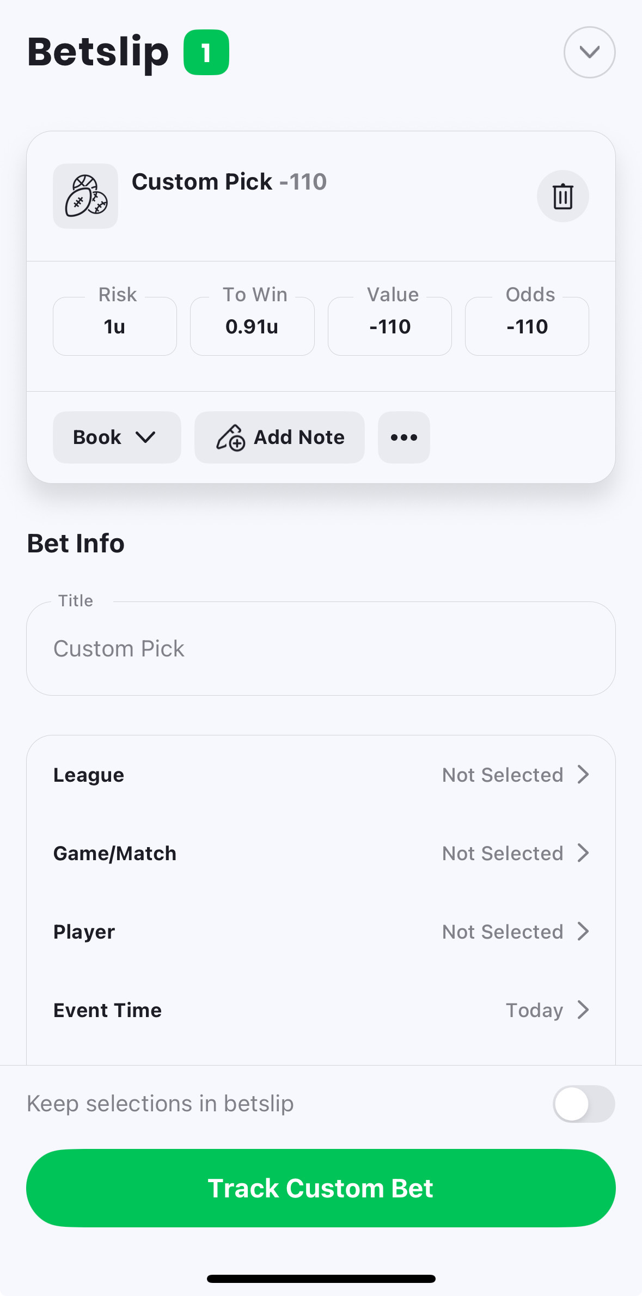The width and height of the screenshot is (642, 1296).
Task: Edit the Value -110 field
Action: coord(390,326)
